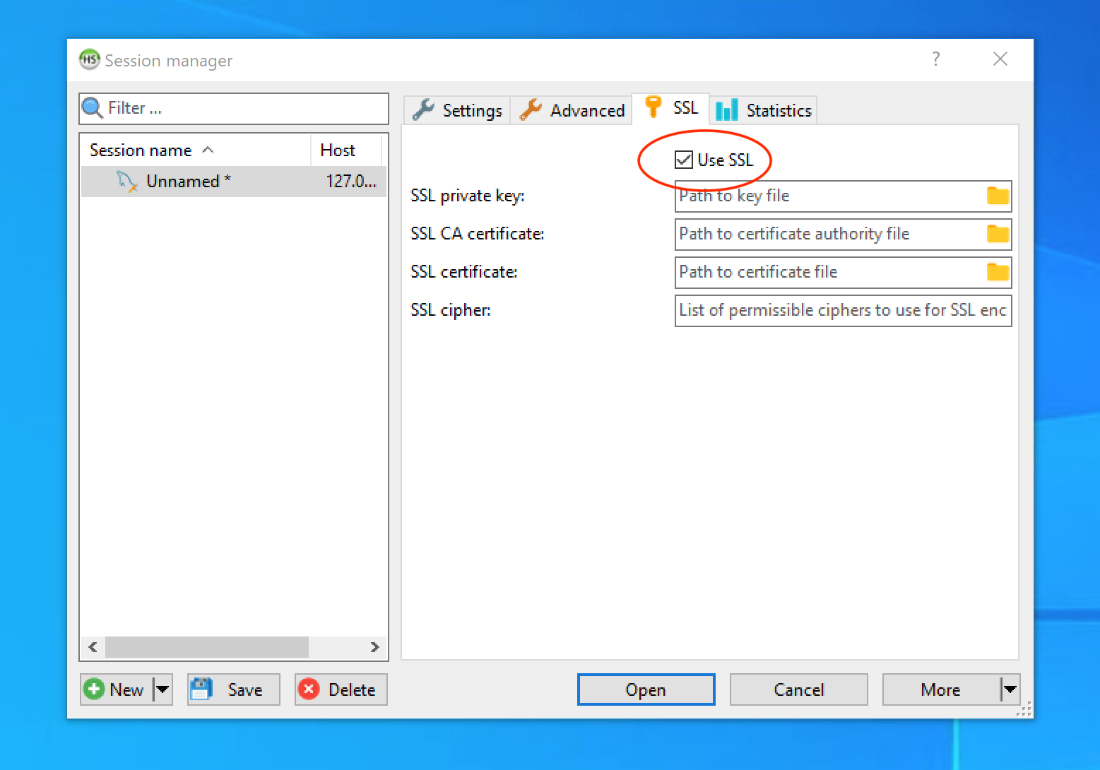Screen dimensions: 1100x770
Task: Click the HeidiSQL logo in title bar
Action: click(89, 59)
